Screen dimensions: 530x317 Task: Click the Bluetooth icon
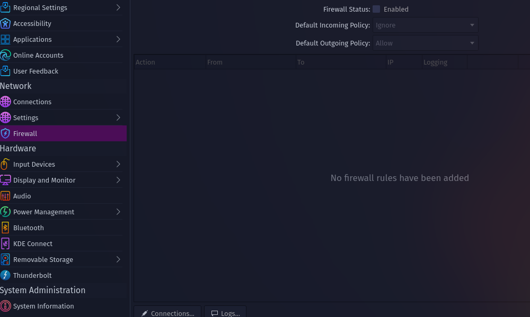click(5, 228)
